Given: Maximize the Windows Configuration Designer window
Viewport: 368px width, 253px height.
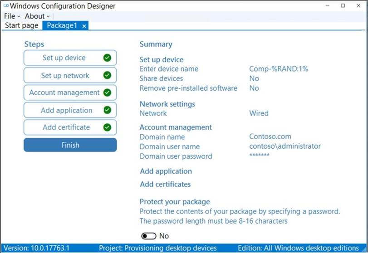Looking at the screenshot, I should 343,6.
